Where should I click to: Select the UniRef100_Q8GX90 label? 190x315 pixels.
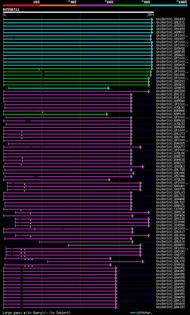171,252
